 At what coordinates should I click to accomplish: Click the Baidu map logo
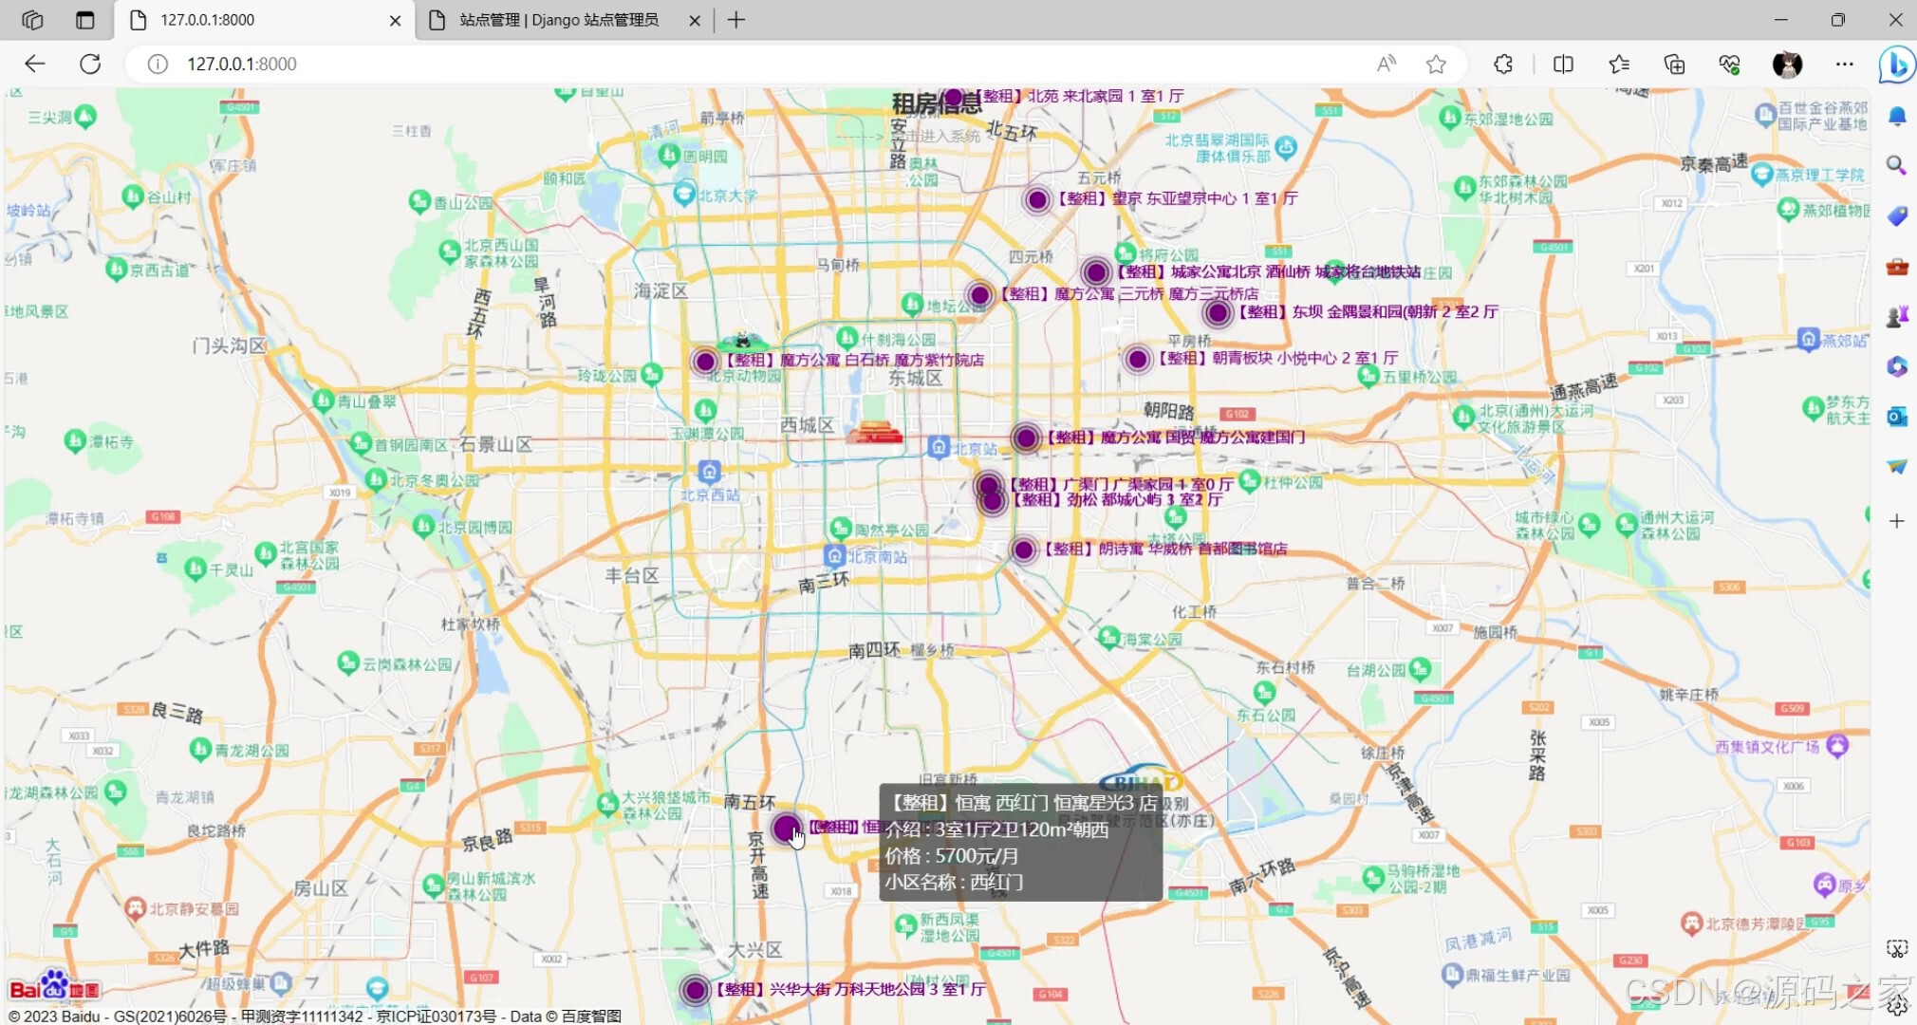pos(54,987)
